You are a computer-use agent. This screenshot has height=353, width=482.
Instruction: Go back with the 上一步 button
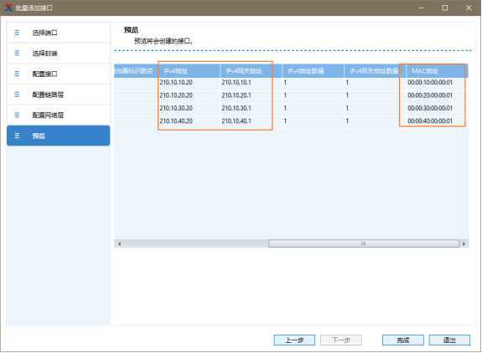(x=294, y=340)
